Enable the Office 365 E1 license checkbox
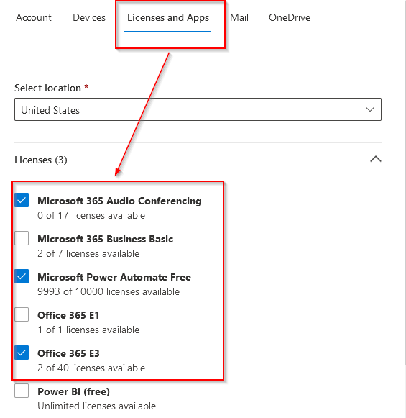Image resolution: width=406 pixels, height=418 pixels. 22,314
